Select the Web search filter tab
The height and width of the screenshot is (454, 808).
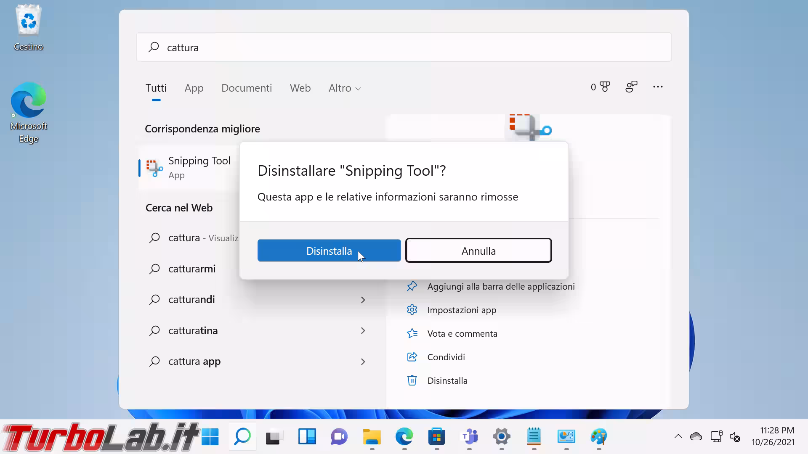(300, 88)
